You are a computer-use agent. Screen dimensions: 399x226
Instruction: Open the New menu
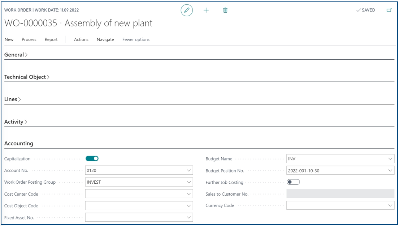point(9,39)
